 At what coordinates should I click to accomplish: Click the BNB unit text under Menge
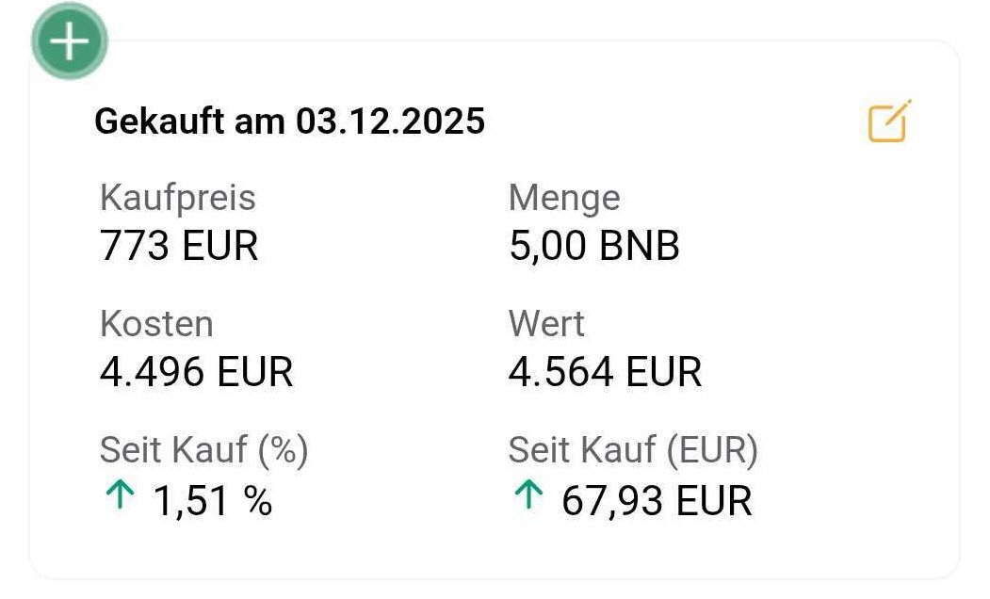pos(638,247)
